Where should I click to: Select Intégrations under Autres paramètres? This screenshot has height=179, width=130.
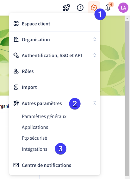[34, 149]
